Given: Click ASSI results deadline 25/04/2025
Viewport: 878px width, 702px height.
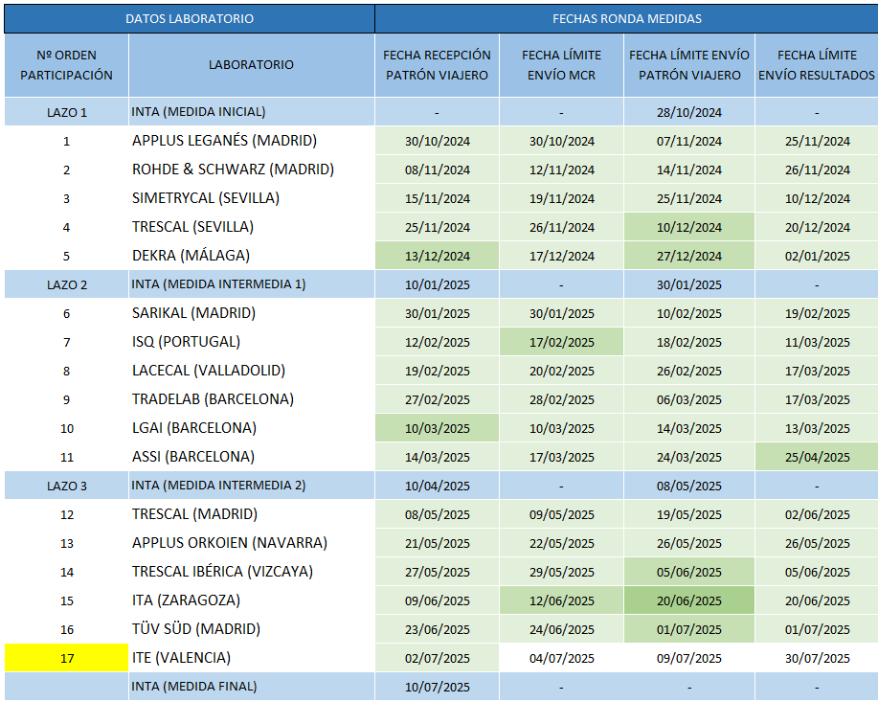Looking at the screenshot, I should (817, 457).
